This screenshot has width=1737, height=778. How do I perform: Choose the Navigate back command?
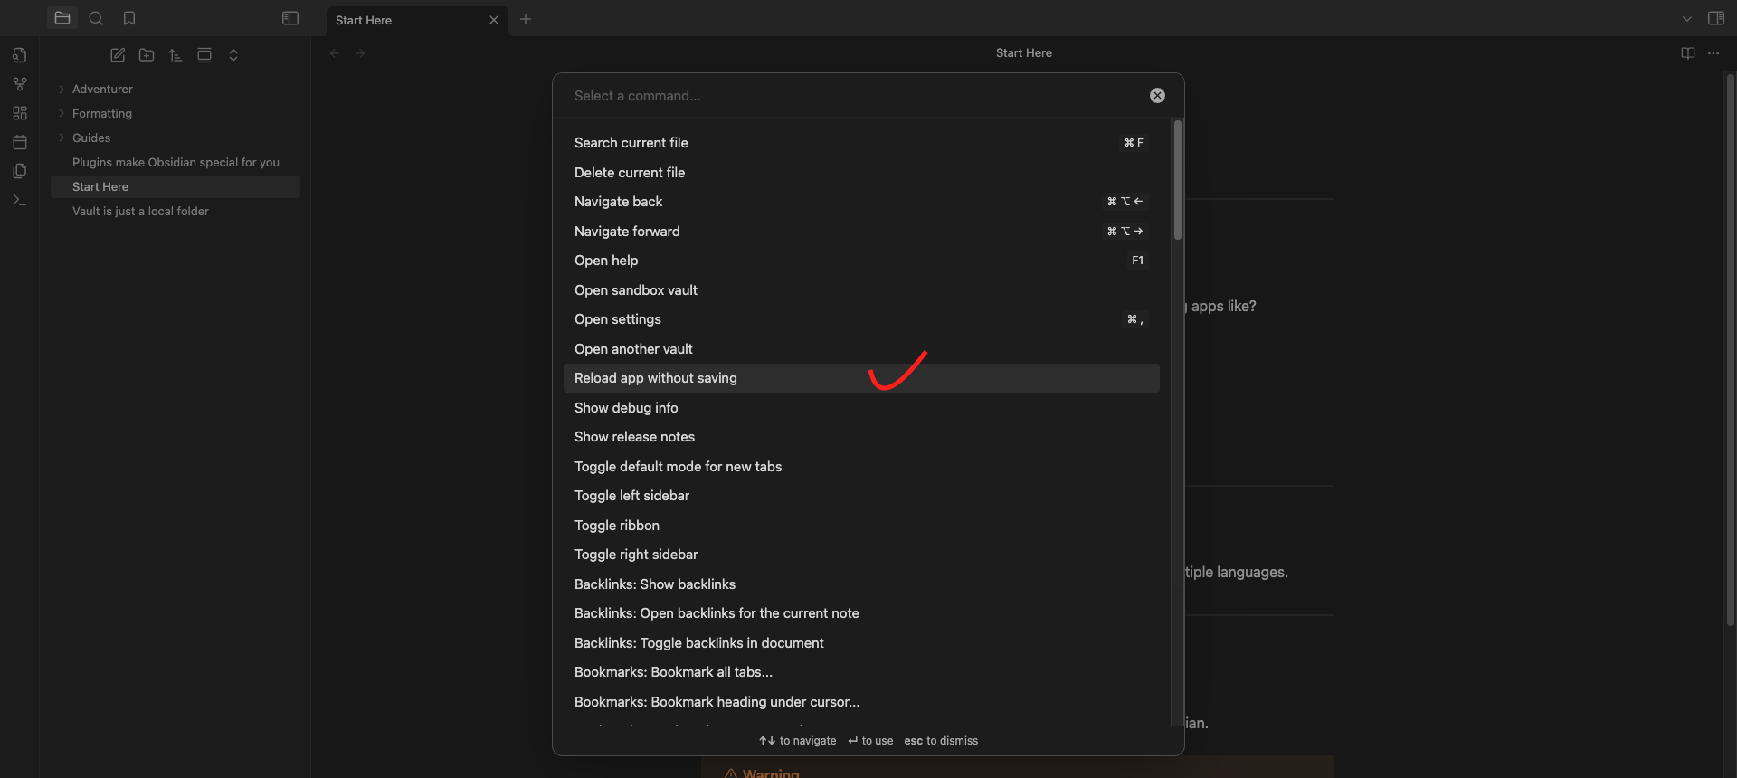(x=861, y=202)
